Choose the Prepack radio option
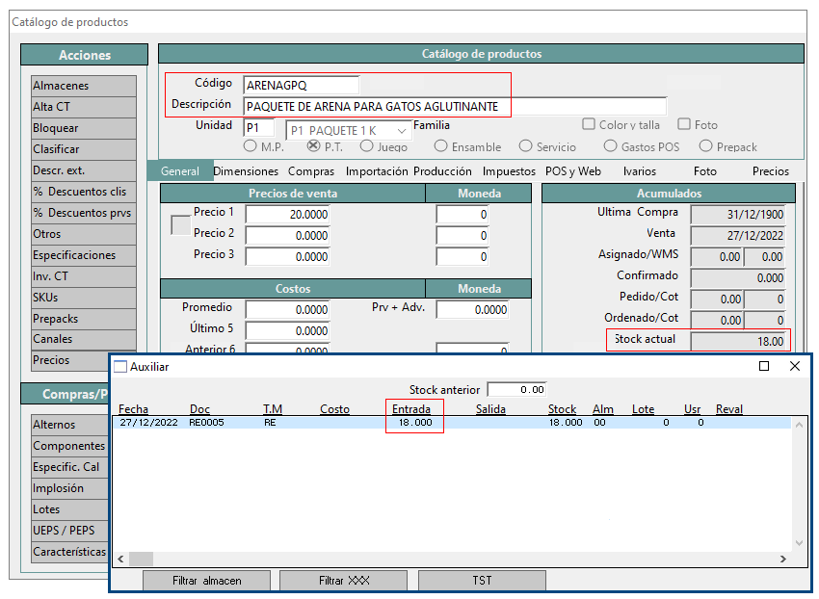This screenshot has width=819, height=599. click(705, 146)
